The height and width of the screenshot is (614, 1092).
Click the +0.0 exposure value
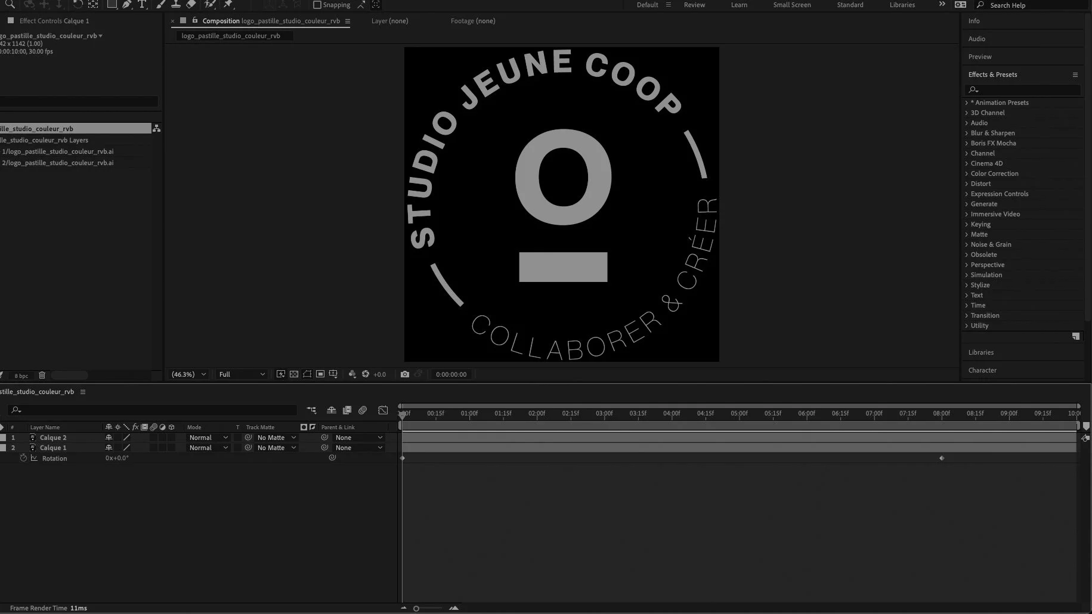pyautogui.click(x=379, y=374)
